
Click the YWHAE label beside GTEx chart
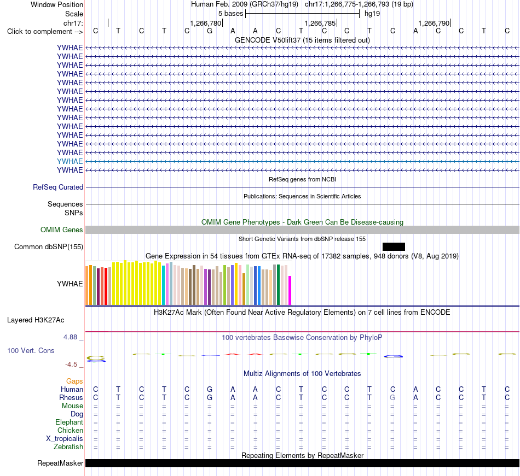(x=70, y=284)
